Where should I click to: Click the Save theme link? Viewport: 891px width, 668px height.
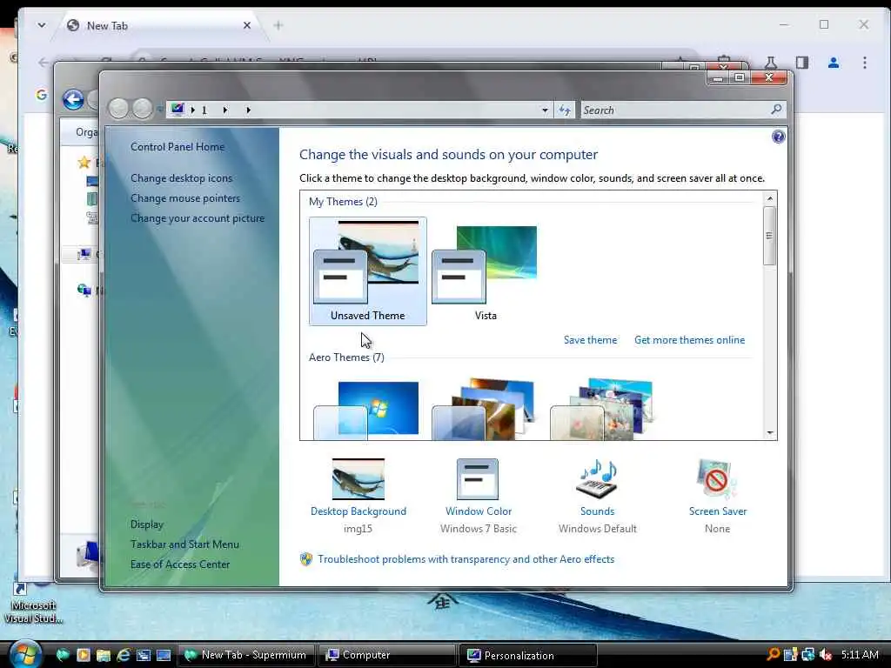tap(591, 340)
